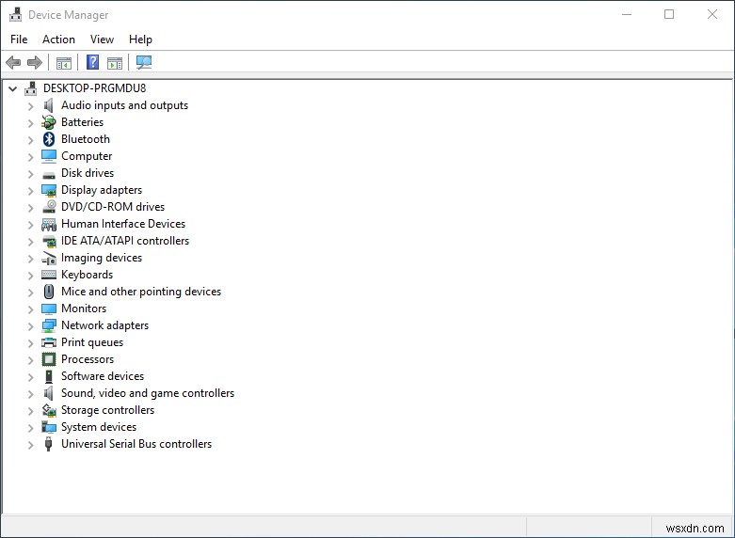Click the Display adapters icon
Screen dimensions: 735x538
[x=49, y=190]
